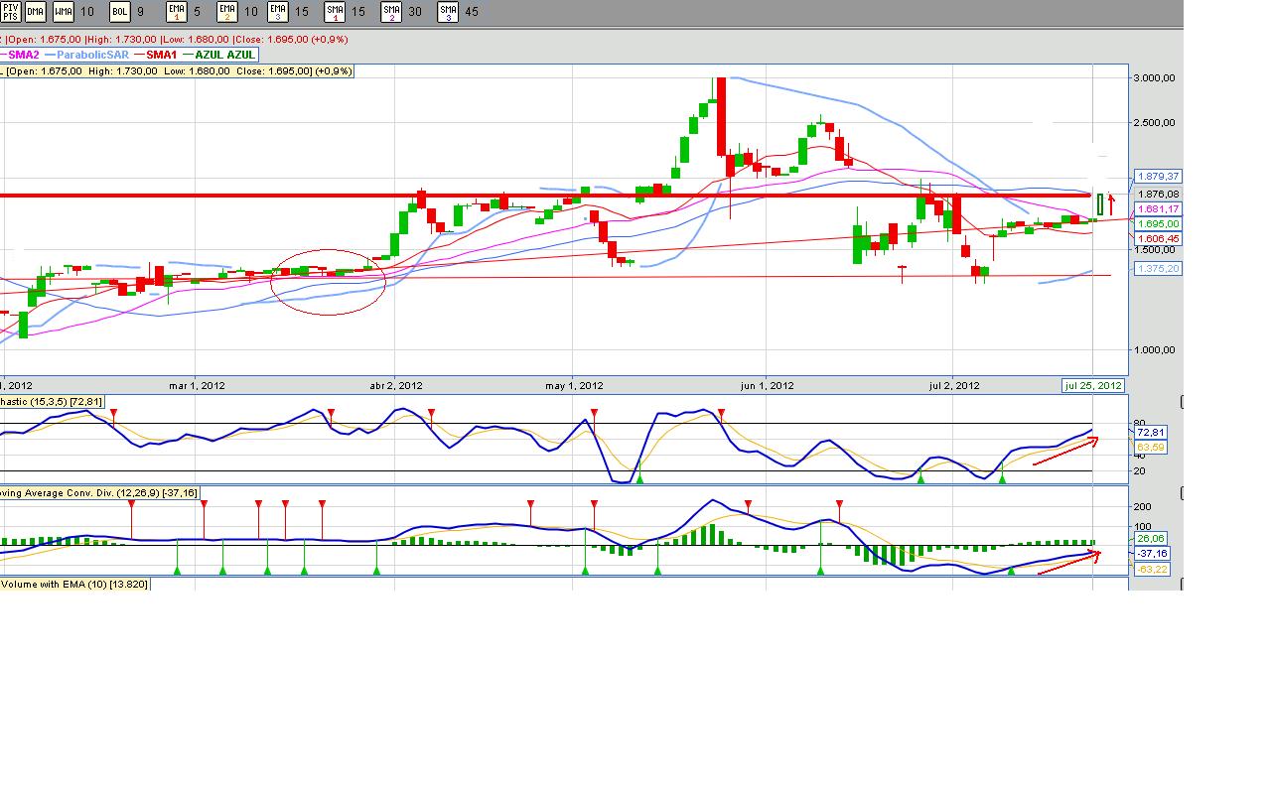
Task: Toggle the EMA 1 indicator icon
Action: point(176,12)
